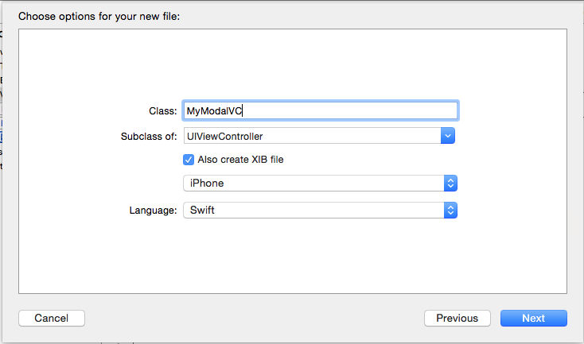Click the 'Language:' field label
The width and height of the screenshot is (584, 344).
pos(154,211)
